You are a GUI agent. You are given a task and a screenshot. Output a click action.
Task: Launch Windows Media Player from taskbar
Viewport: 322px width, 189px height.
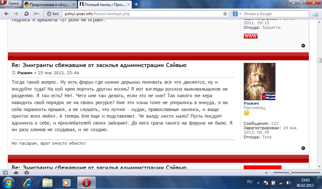pyautogui.click(x=67, y=183)
